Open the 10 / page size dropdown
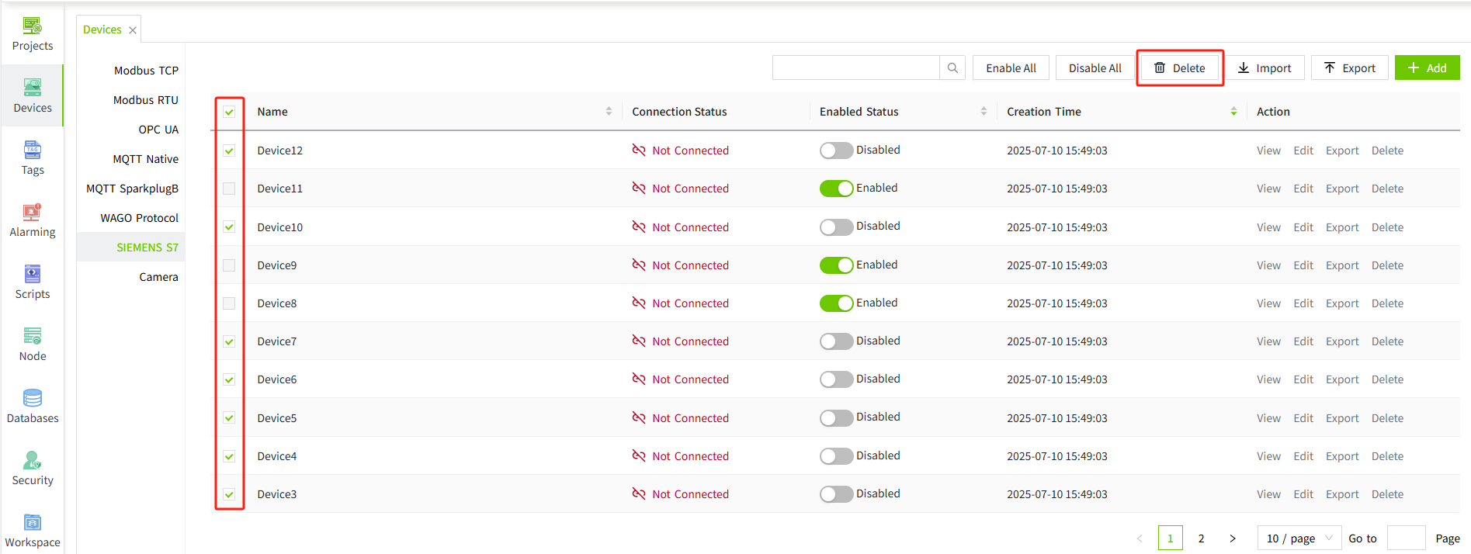Image resolution: width=1471 pixels, height=554 pixels. [1299, 538]
